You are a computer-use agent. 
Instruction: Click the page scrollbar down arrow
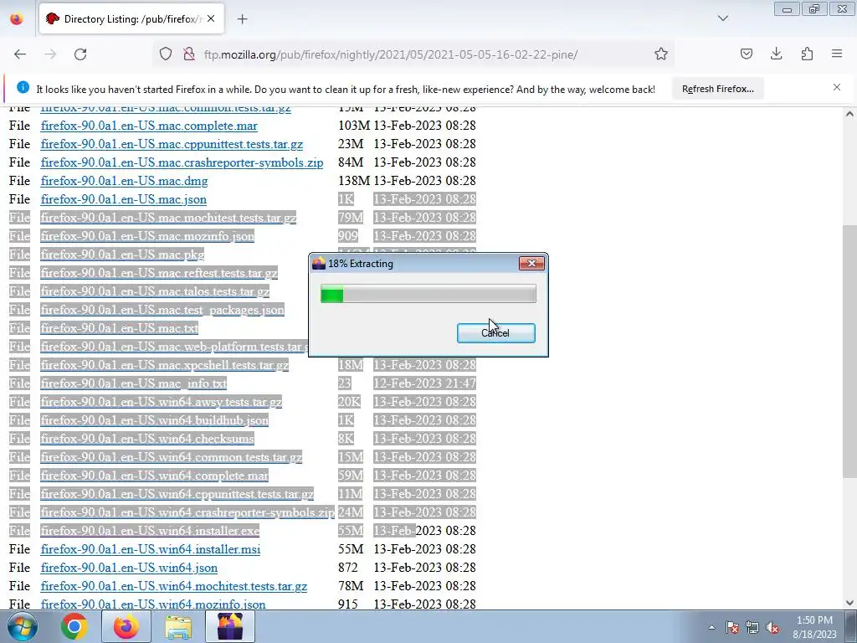pos(849,603)
